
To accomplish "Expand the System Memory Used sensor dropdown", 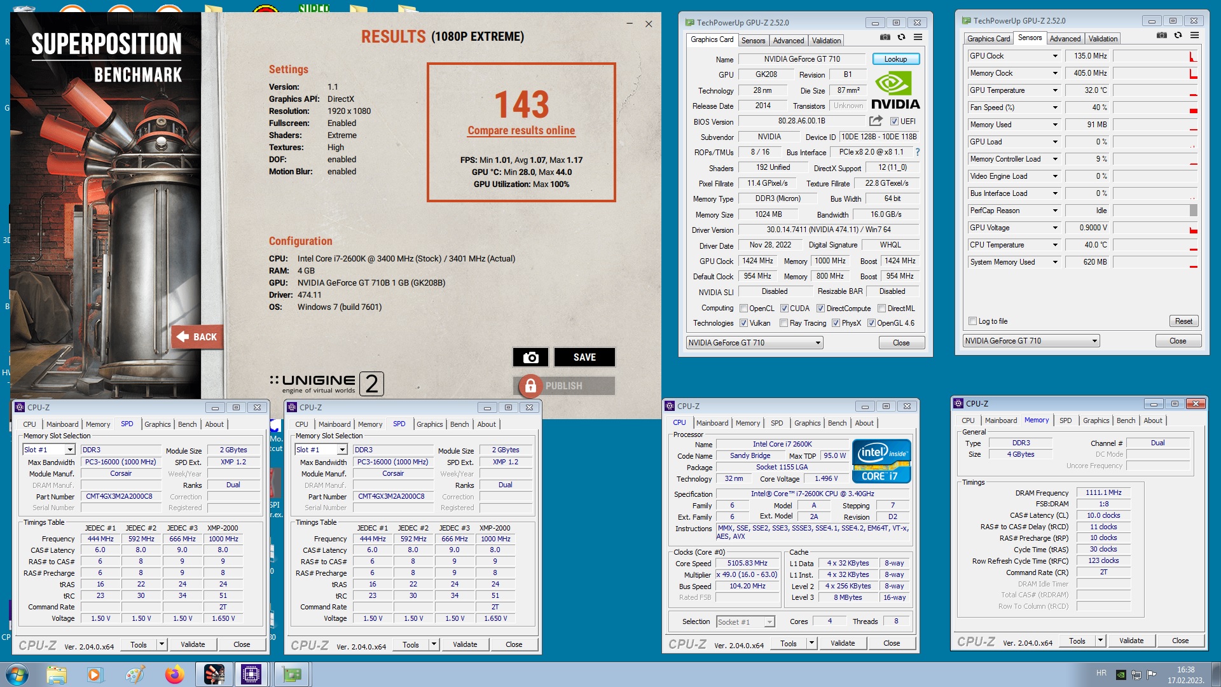I will [x=1055, y=262].
